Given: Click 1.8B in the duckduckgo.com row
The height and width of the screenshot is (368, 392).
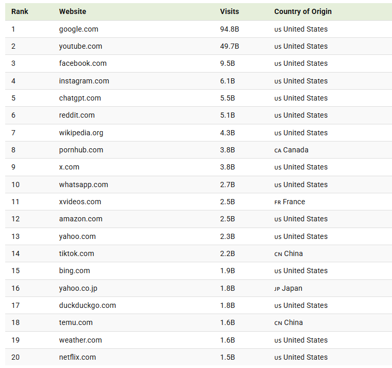Looking at the screenshot, I should (228, 305).
